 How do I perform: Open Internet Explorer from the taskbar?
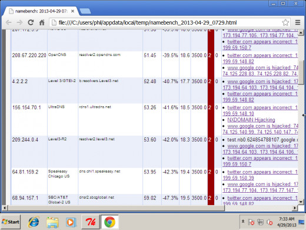coord(34,222)
